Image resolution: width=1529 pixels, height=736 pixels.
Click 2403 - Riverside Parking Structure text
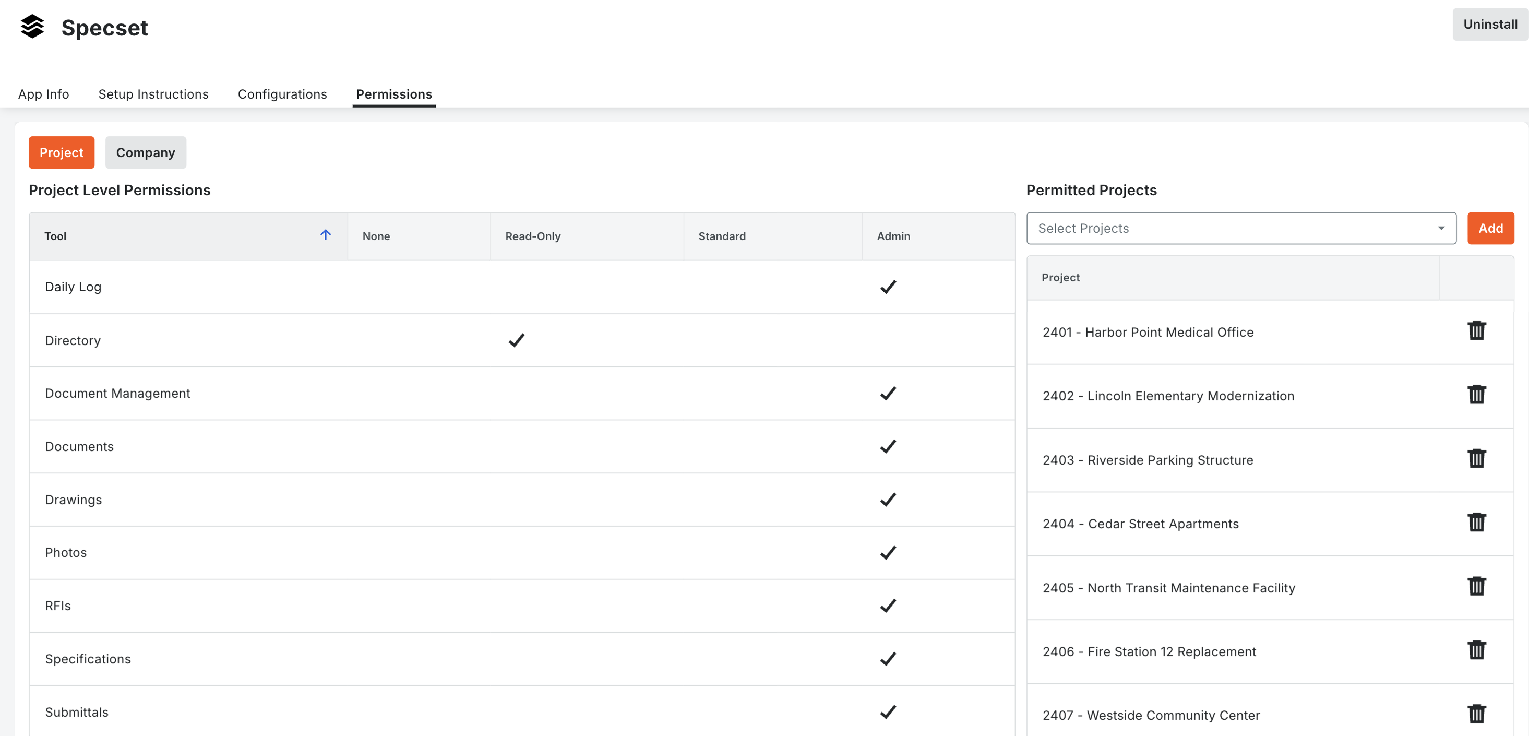click(x=1148, y=460)
